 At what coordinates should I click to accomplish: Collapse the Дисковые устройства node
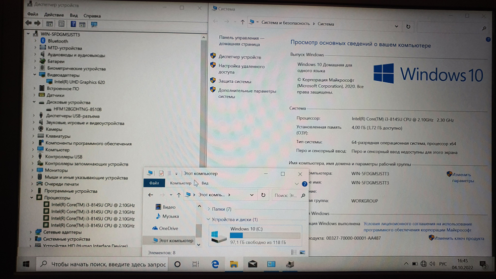click(x=34, y=102)
